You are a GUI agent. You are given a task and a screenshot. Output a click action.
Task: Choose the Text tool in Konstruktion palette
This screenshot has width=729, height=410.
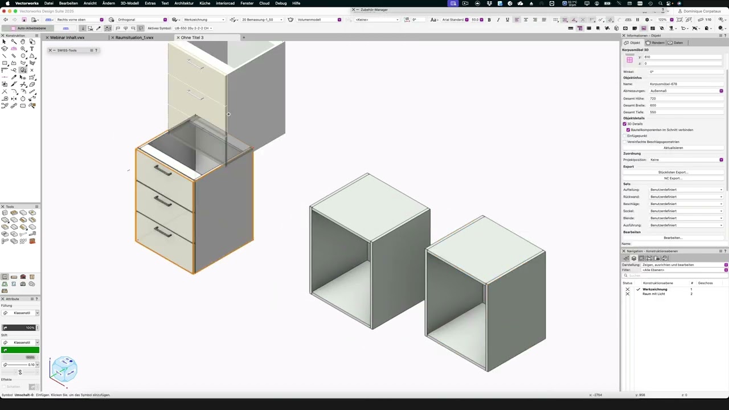pos(32,49)
